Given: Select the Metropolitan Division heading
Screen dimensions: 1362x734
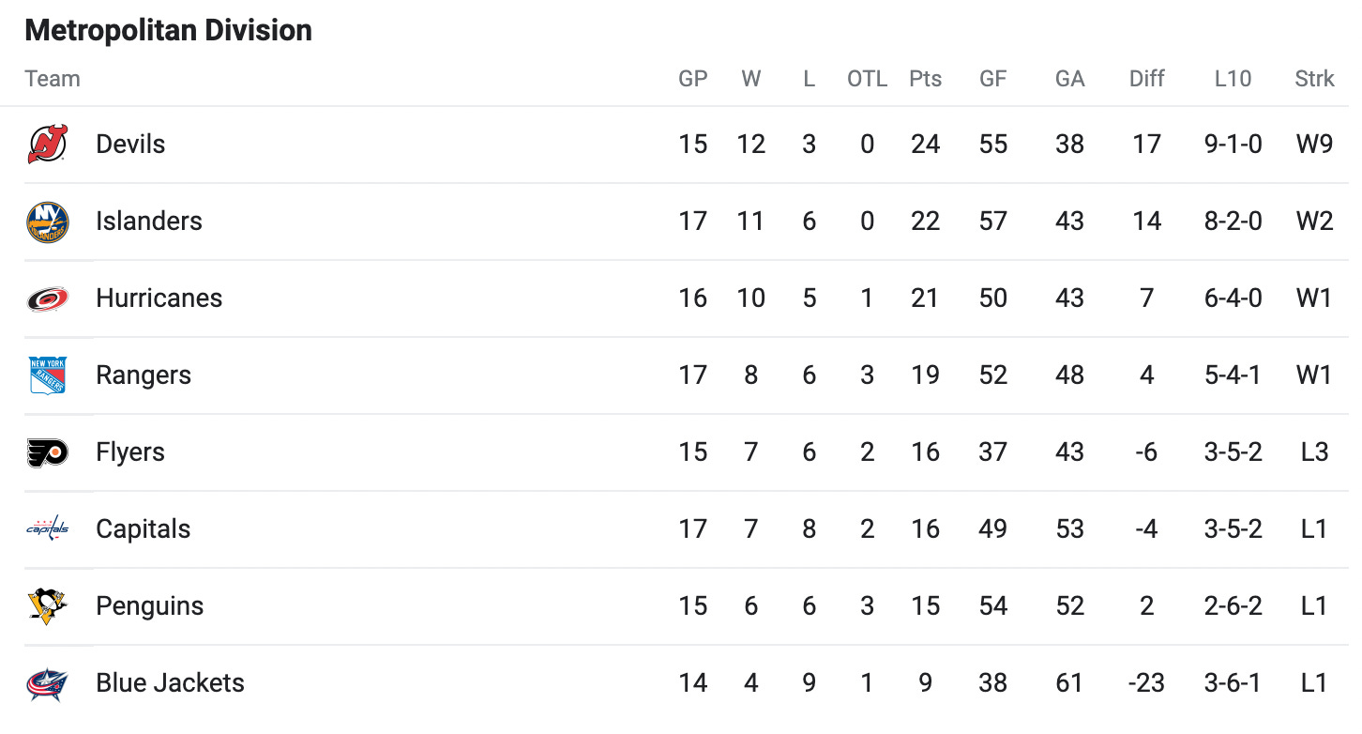Looking at the screenshot, I should click(x=169, y=30).
